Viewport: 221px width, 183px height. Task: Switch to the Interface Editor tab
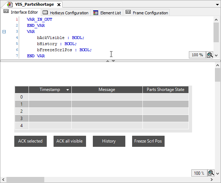coord(21,12)
